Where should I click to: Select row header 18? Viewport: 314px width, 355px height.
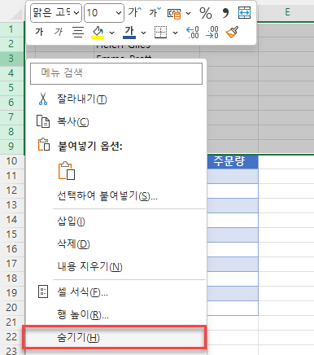coord(11,278)
